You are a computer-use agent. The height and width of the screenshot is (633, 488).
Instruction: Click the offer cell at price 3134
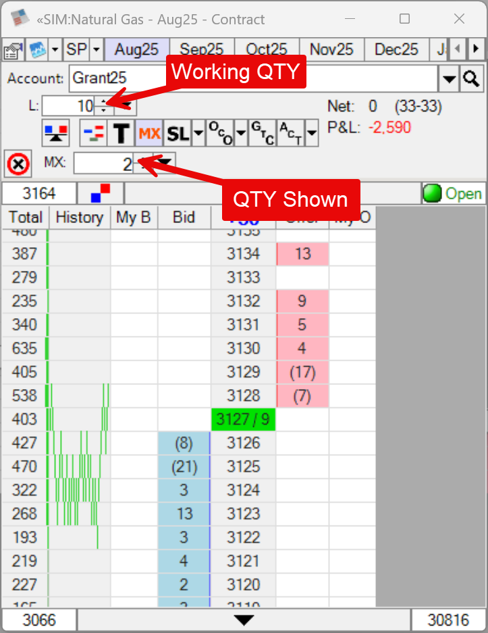coord(302,254)
